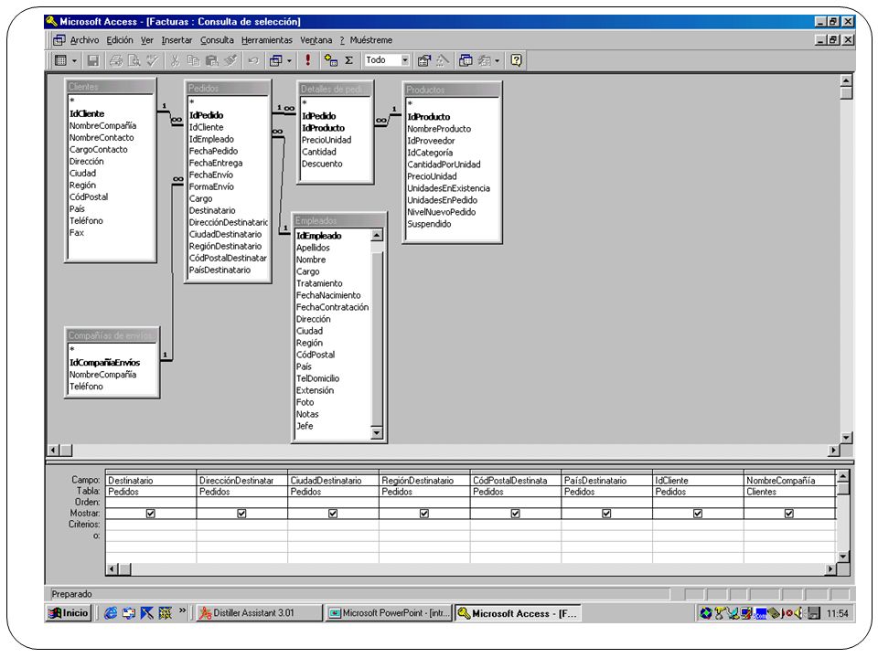Image resolution: width=878 pixels, height=658 pixels.
Task: Select Apellidos field in Empleados table
Action: (313, 248)
